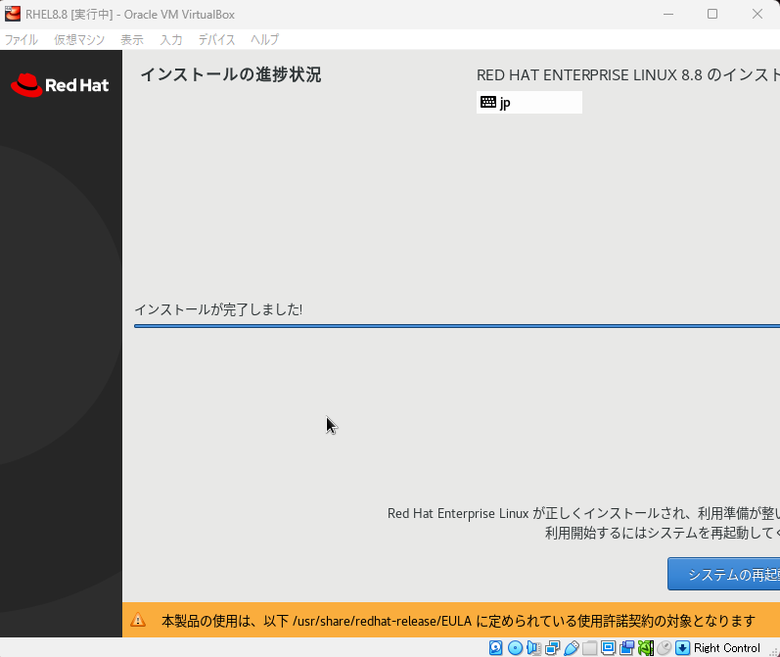Maximize the VirtualBox window
Screen dimensions: 780x657
[x=712, y=14]
